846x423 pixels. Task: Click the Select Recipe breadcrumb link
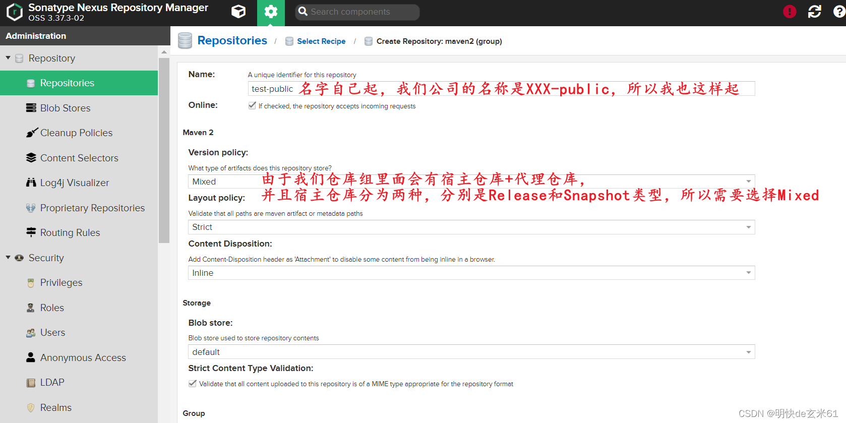click(x=321, y=41)
